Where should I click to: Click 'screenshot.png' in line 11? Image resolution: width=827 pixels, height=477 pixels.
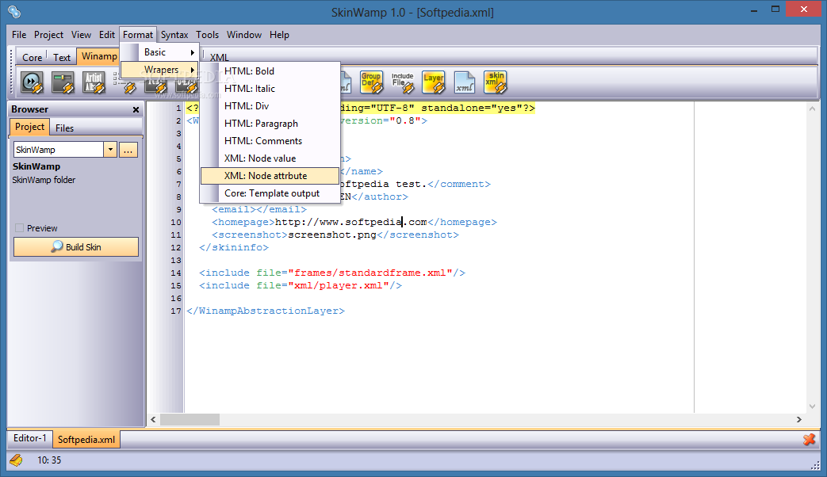tap(331, 235)
